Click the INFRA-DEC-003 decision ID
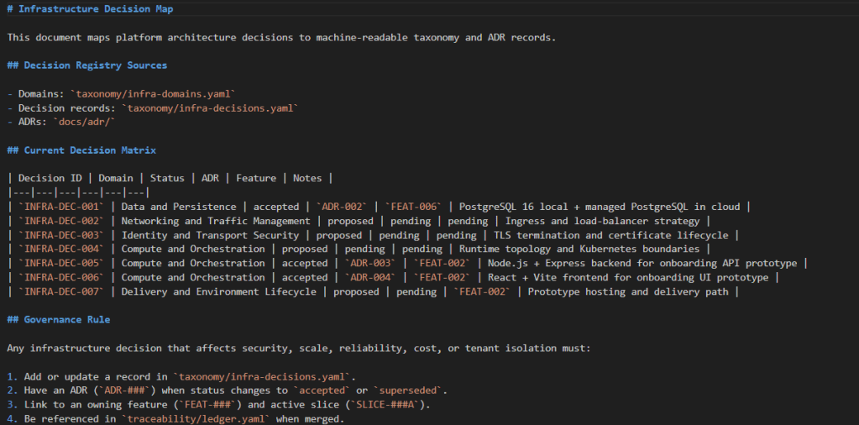Viewport: 859px width, 425px height. 64,235
